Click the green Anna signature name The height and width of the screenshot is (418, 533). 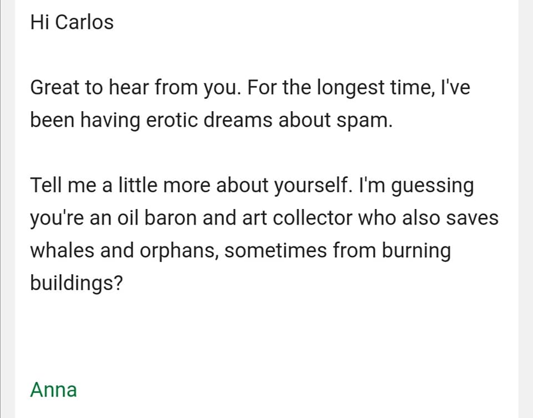53,390
